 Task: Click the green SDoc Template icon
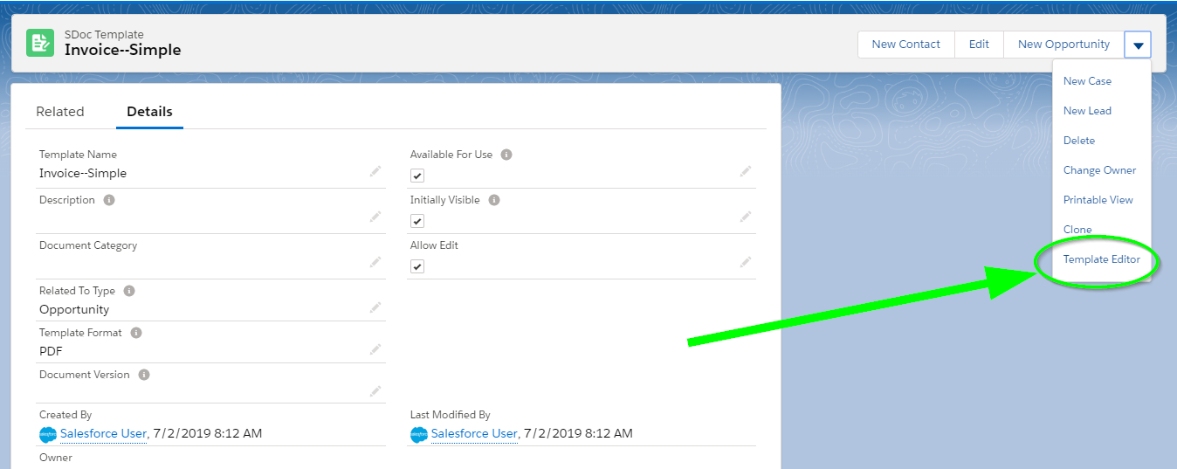click(x=40, y=43)
